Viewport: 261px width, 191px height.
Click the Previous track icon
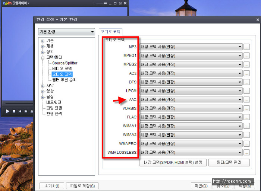(20, 111)
